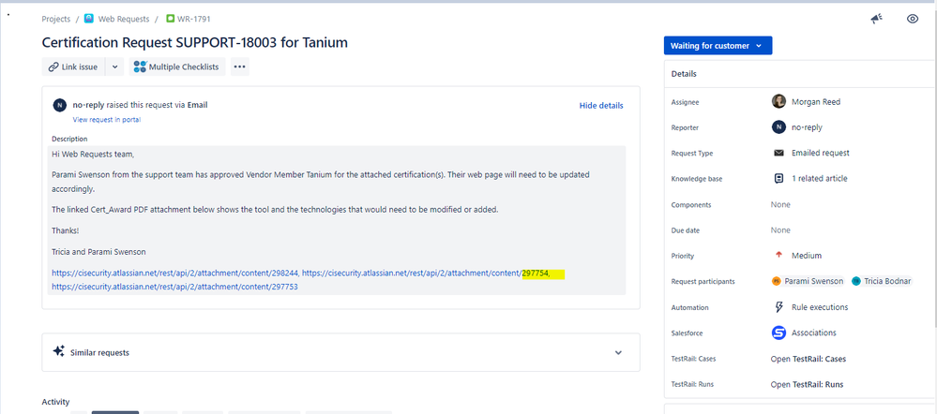The width and height of the screenshot is (937, 414).
Task: Click the Tricia Bodnar participant name
Action: coord(887,281)
